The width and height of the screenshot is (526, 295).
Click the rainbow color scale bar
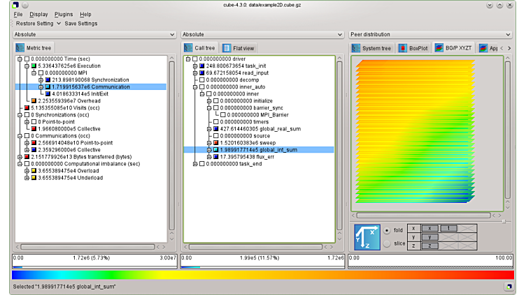[262, 275]
